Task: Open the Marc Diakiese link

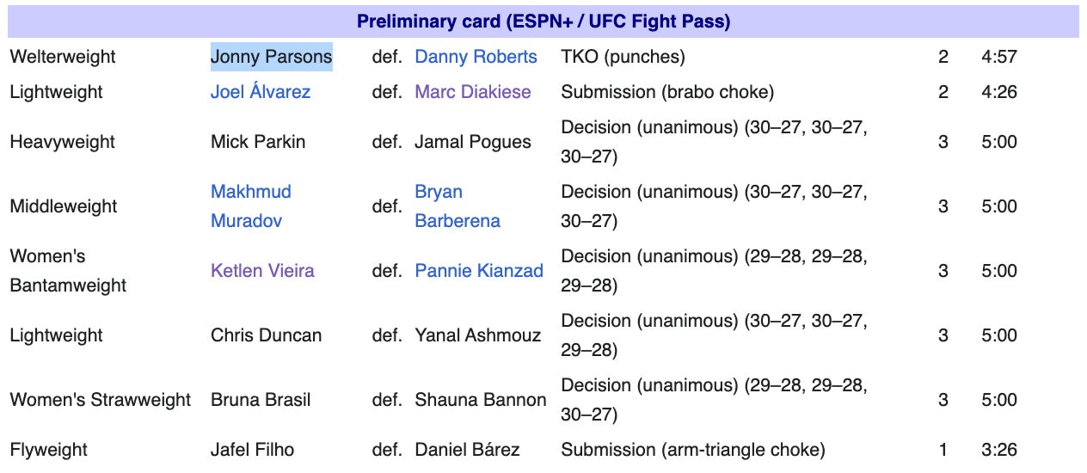Action: point(473,92)
